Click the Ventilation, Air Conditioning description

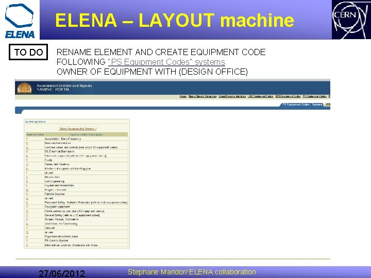(x=61, y=223)
